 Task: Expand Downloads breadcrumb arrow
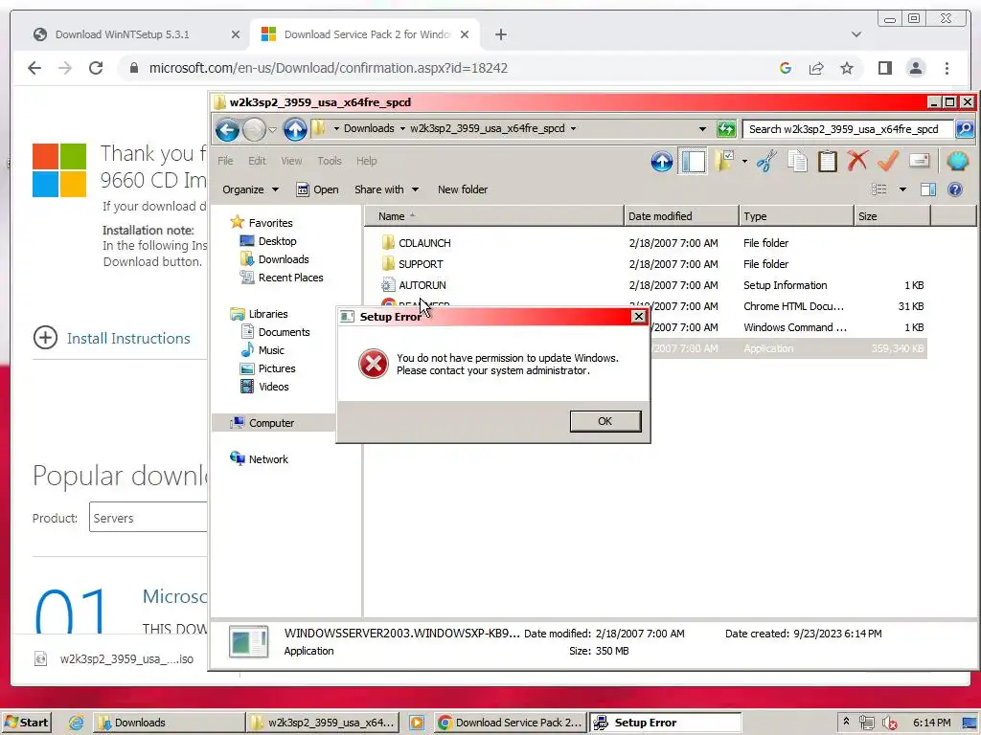tap(402, 129)
